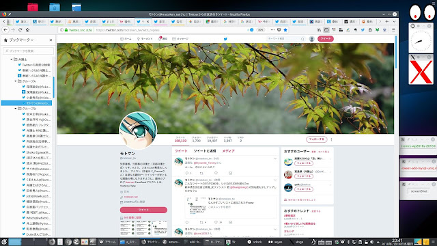Viewport: 437px width, 246px height.
Task: Collapse the グループB bookmark folder
Action: coord(16,109)
